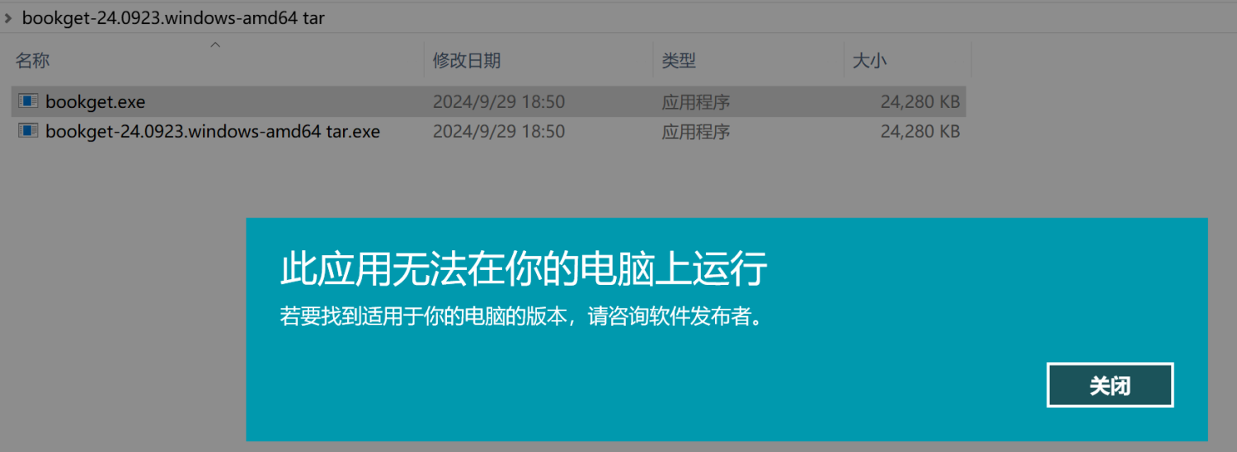Expand the breadcrumb chevron before the folder name
The width and height of the screenshot is (1237, 452).
7,18
